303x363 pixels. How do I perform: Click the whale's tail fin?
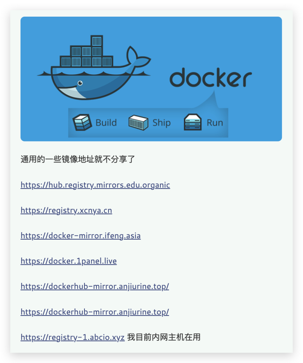[137, 57]
